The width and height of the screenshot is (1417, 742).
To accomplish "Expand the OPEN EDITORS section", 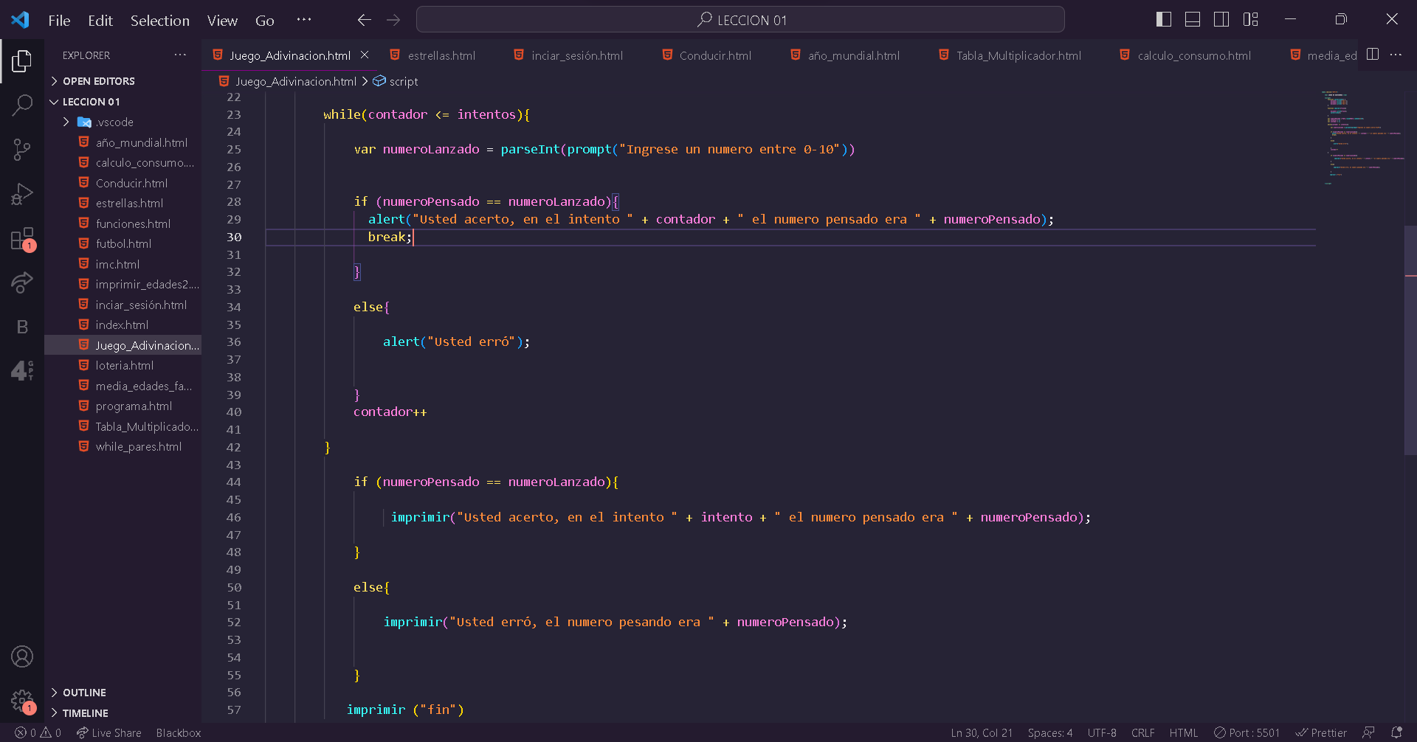I will coord(123,81).
